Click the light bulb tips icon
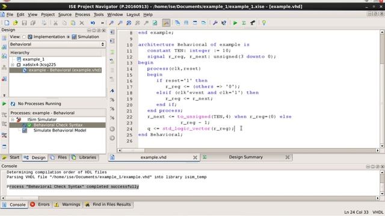The image size is (385, 216). coord(263,23)
